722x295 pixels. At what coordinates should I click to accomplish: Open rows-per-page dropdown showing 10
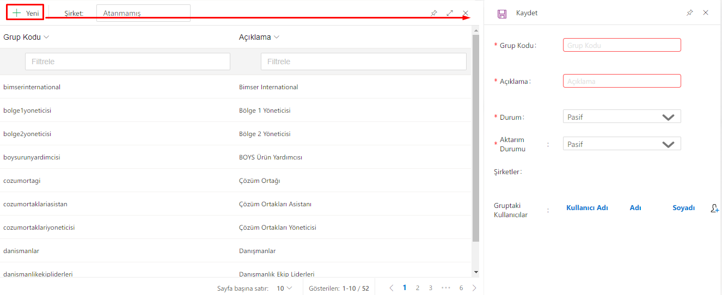pos(284,288)
